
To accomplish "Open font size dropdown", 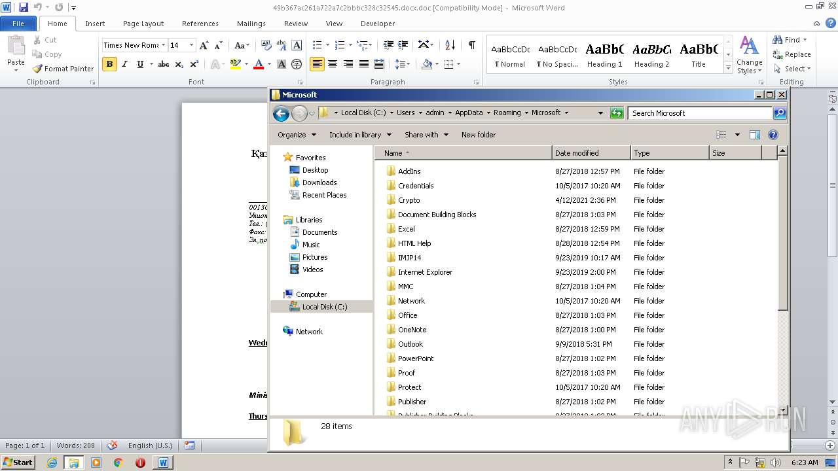I will [191, 45].
